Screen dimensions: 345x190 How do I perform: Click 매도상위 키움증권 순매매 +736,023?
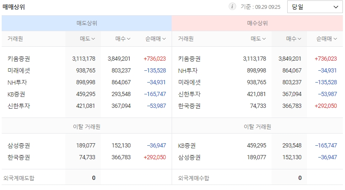point(155,59)
